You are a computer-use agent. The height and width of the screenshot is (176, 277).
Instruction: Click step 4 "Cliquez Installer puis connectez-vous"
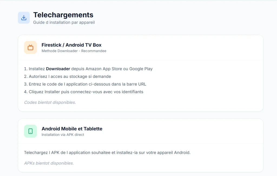coord(84,92)
